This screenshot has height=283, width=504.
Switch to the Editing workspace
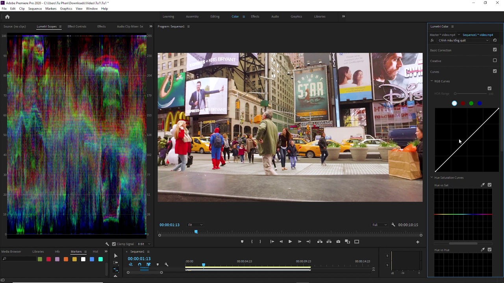click(x=215, y=17)
